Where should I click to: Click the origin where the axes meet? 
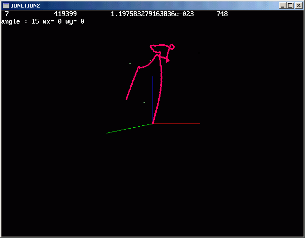[x=152, y=123]
